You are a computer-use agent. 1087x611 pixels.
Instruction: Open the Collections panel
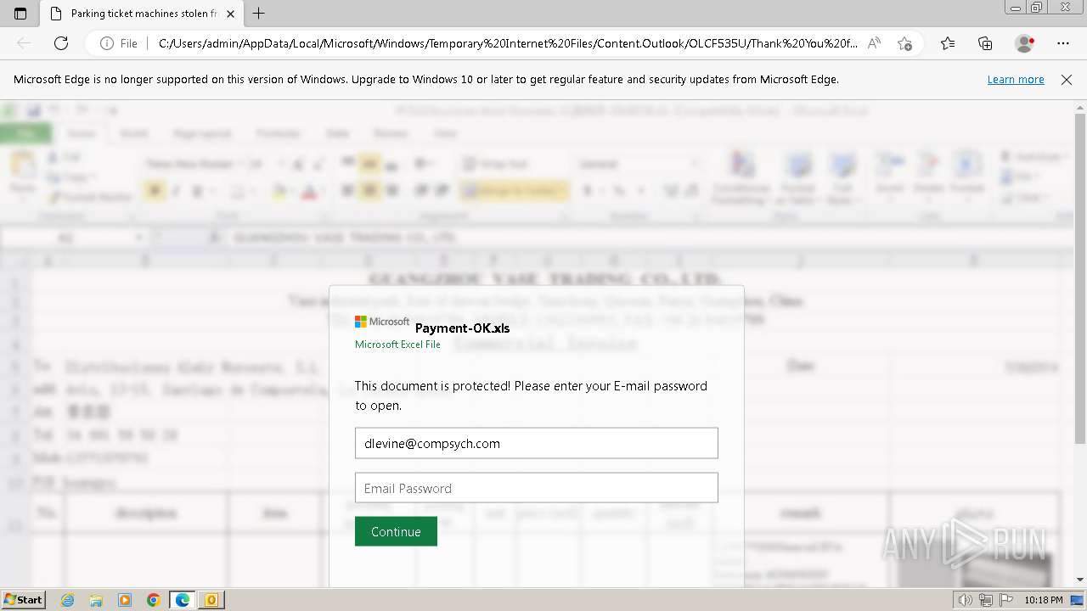(x=985, y=43)
